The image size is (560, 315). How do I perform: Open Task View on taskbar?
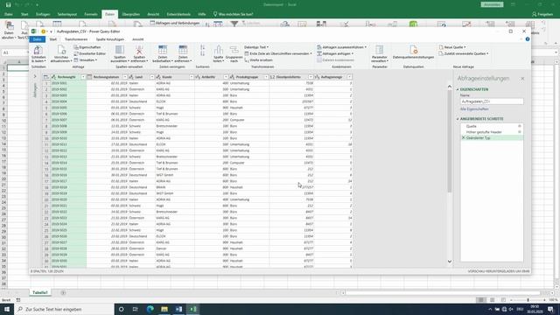pyautogui.click(x=136, y=309)
